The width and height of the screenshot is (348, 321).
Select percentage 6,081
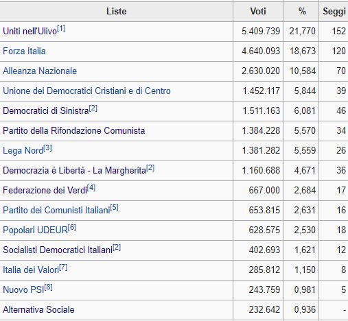coord(305,111)
